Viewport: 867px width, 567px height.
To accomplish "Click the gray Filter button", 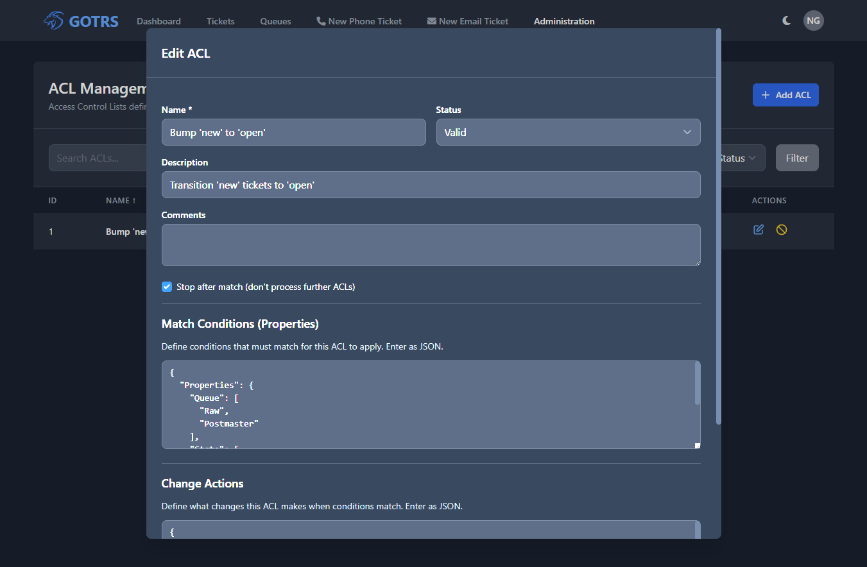I will tap(796, 158).
